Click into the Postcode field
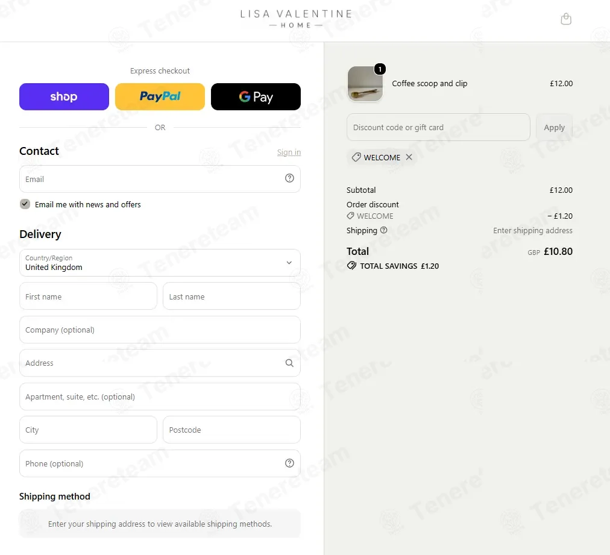Viewport: 610px width, 555px height. pos(231,430)
